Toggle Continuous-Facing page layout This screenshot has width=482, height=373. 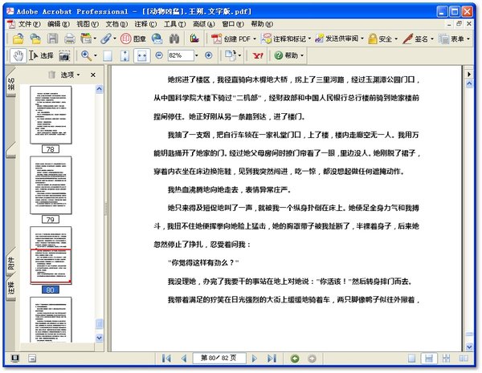tap(446, 359)
